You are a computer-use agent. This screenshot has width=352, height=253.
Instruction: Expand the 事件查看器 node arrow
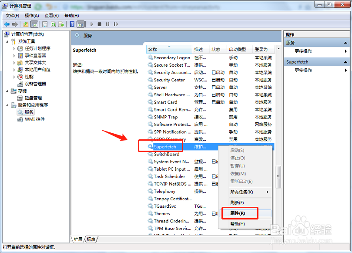tap(14, 55)
